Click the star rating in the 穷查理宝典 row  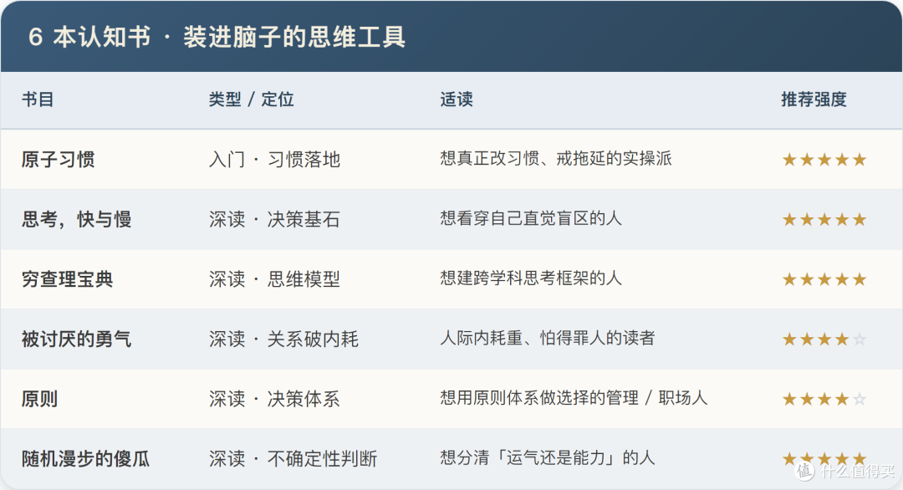pyautogui.click(x=824, y=279)
